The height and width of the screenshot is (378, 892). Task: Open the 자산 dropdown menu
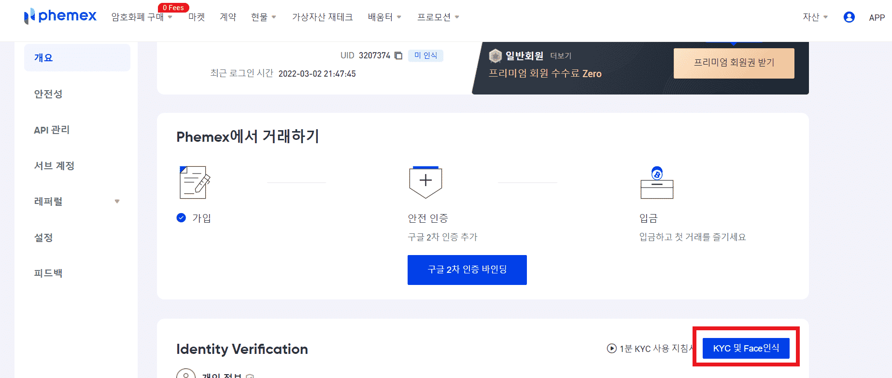815,17
